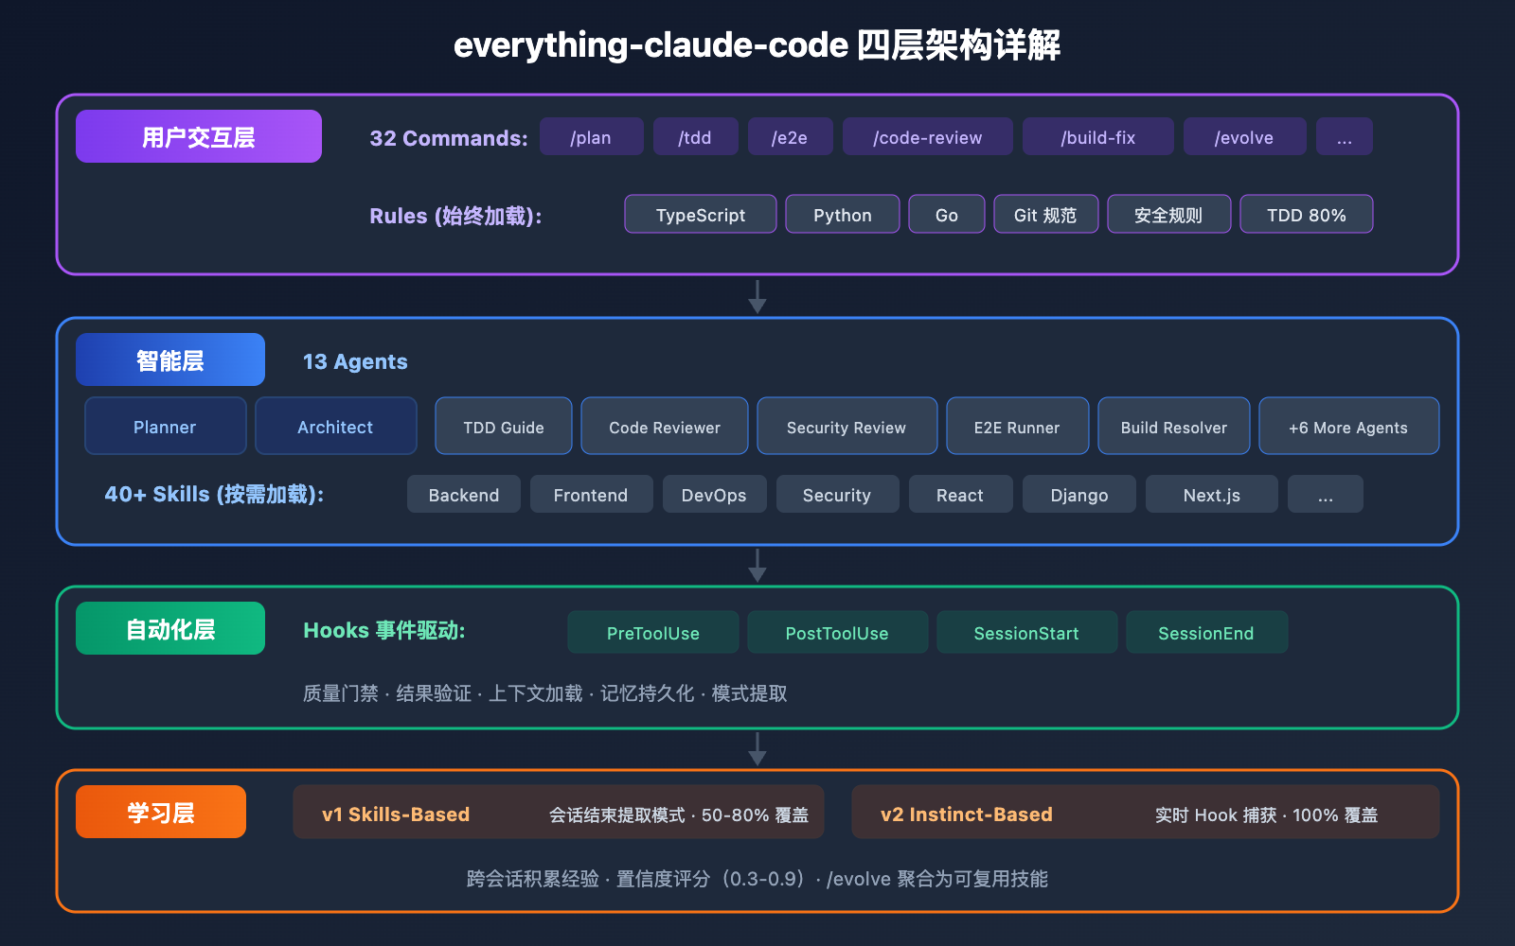This screenshot has width=1515, height=946.
Task: Click the 智能层 layer badge
Action: click(x=169, y=359)
